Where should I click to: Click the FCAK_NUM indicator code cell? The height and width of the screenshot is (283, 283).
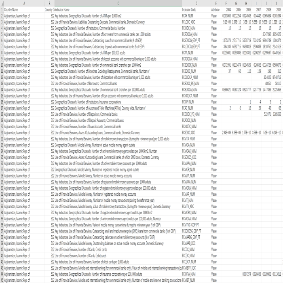(x=196, y=16)
